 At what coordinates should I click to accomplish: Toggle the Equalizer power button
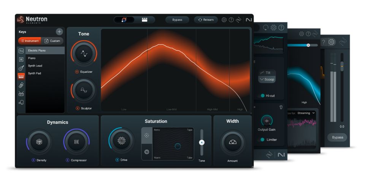point(77,71)
